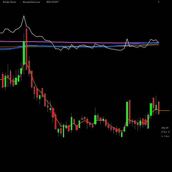The height and width of the screenshot is (172, 172).
Task: Click the 'Weekly Charts' title text
Action: pyautogui.click(x=9, y=2)
